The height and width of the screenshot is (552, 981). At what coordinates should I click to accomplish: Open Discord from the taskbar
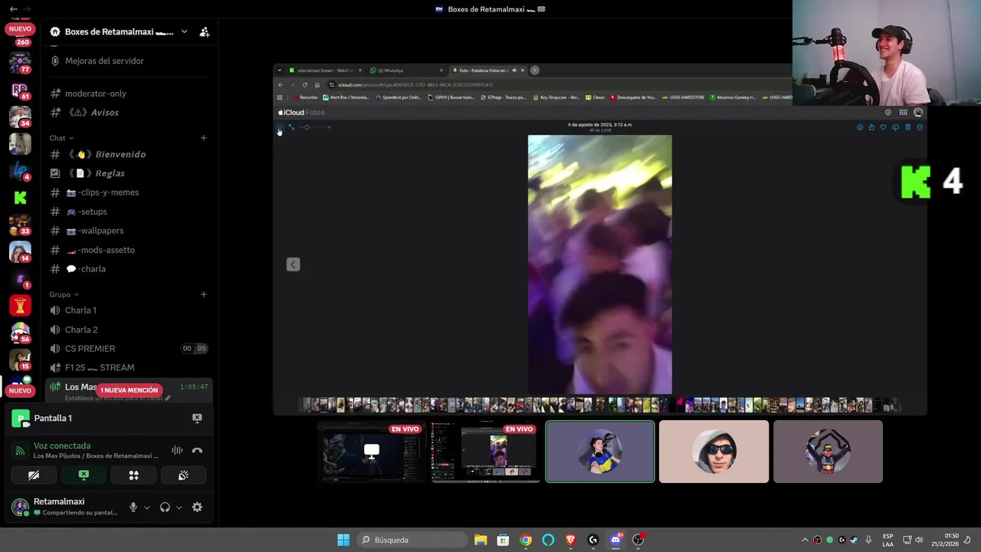(x=615, y=540)
